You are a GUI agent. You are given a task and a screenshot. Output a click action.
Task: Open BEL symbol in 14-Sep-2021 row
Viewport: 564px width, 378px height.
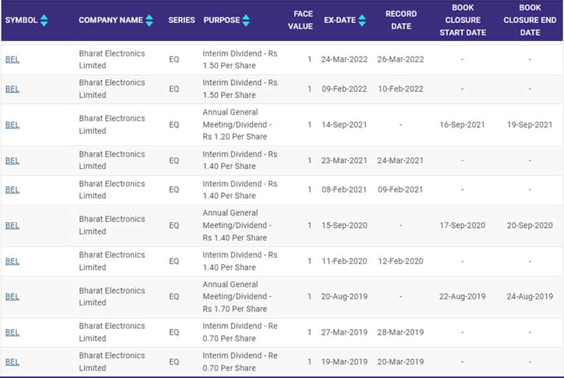coord(12,125)
